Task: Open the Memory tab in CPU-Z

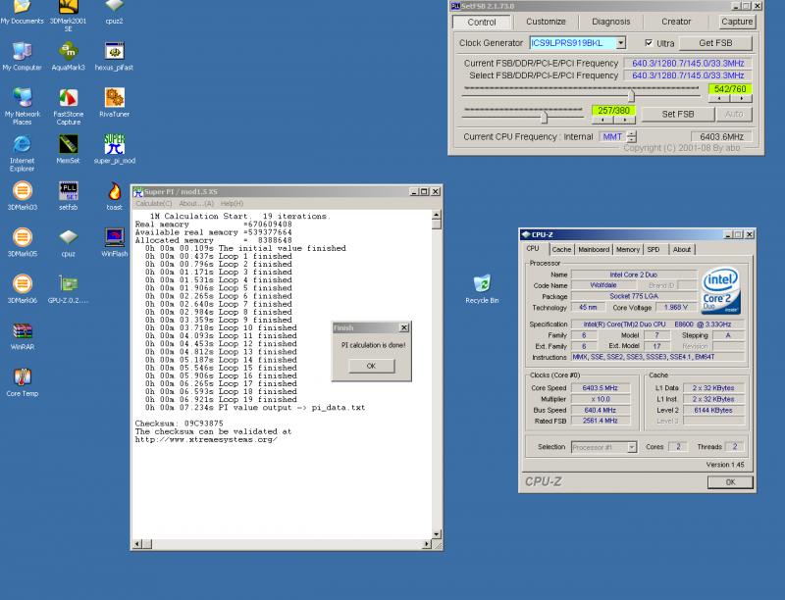Action: [628, 249]
